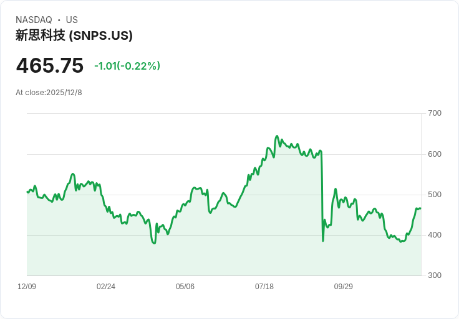Image resolution: width=459 pixels, height=319 pixels.
Task: Click the 300 y-axis label
Action: (435, 275)
